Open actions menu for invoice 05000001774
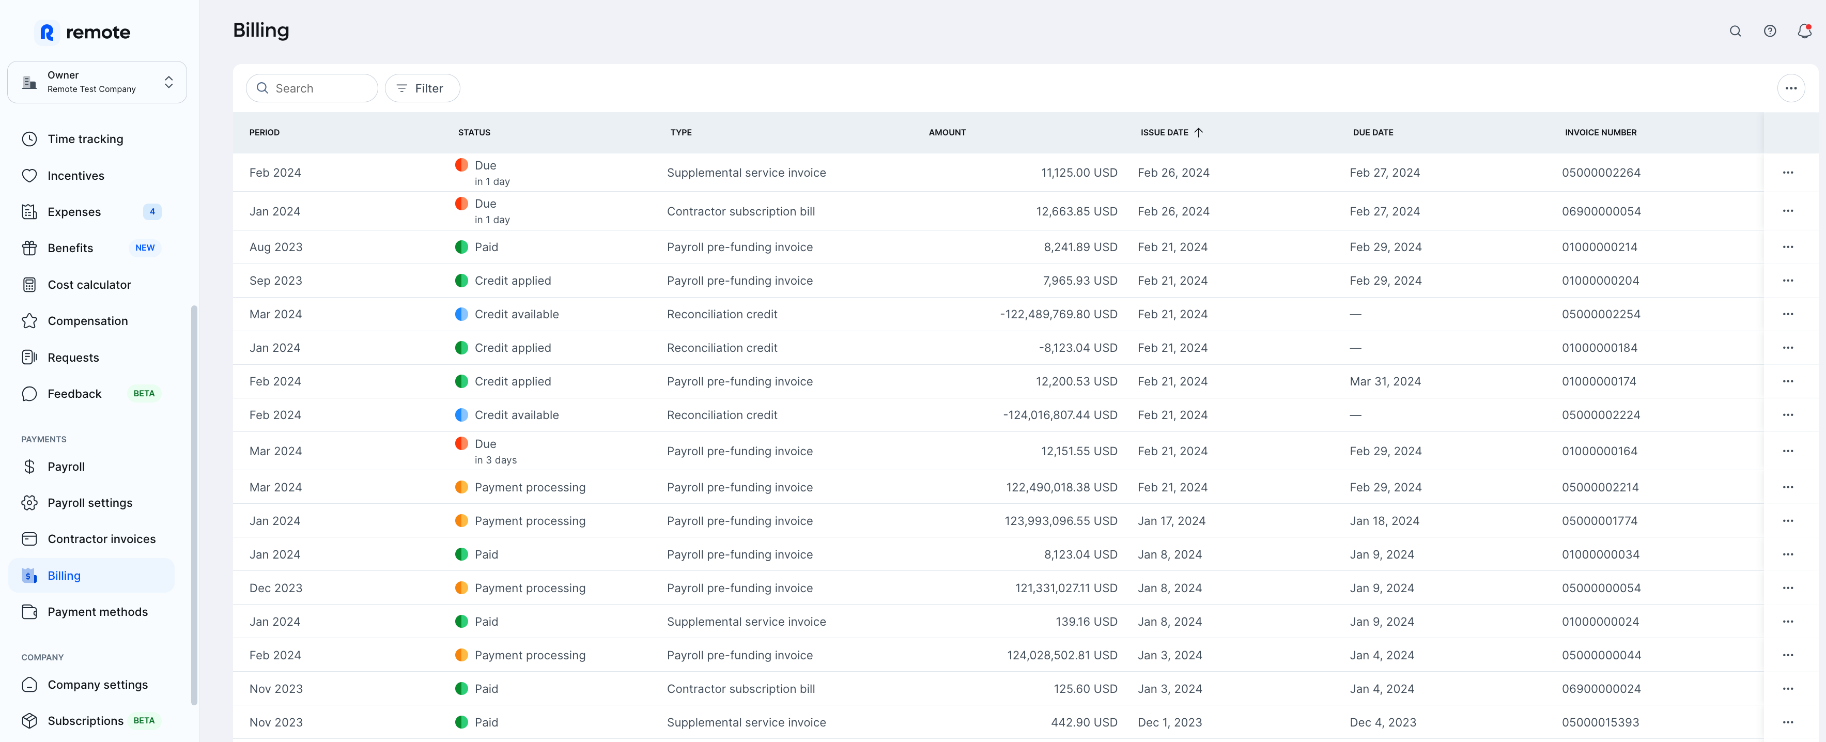The height and width of the screenshot is (742, 1826). coord(1788,521)
